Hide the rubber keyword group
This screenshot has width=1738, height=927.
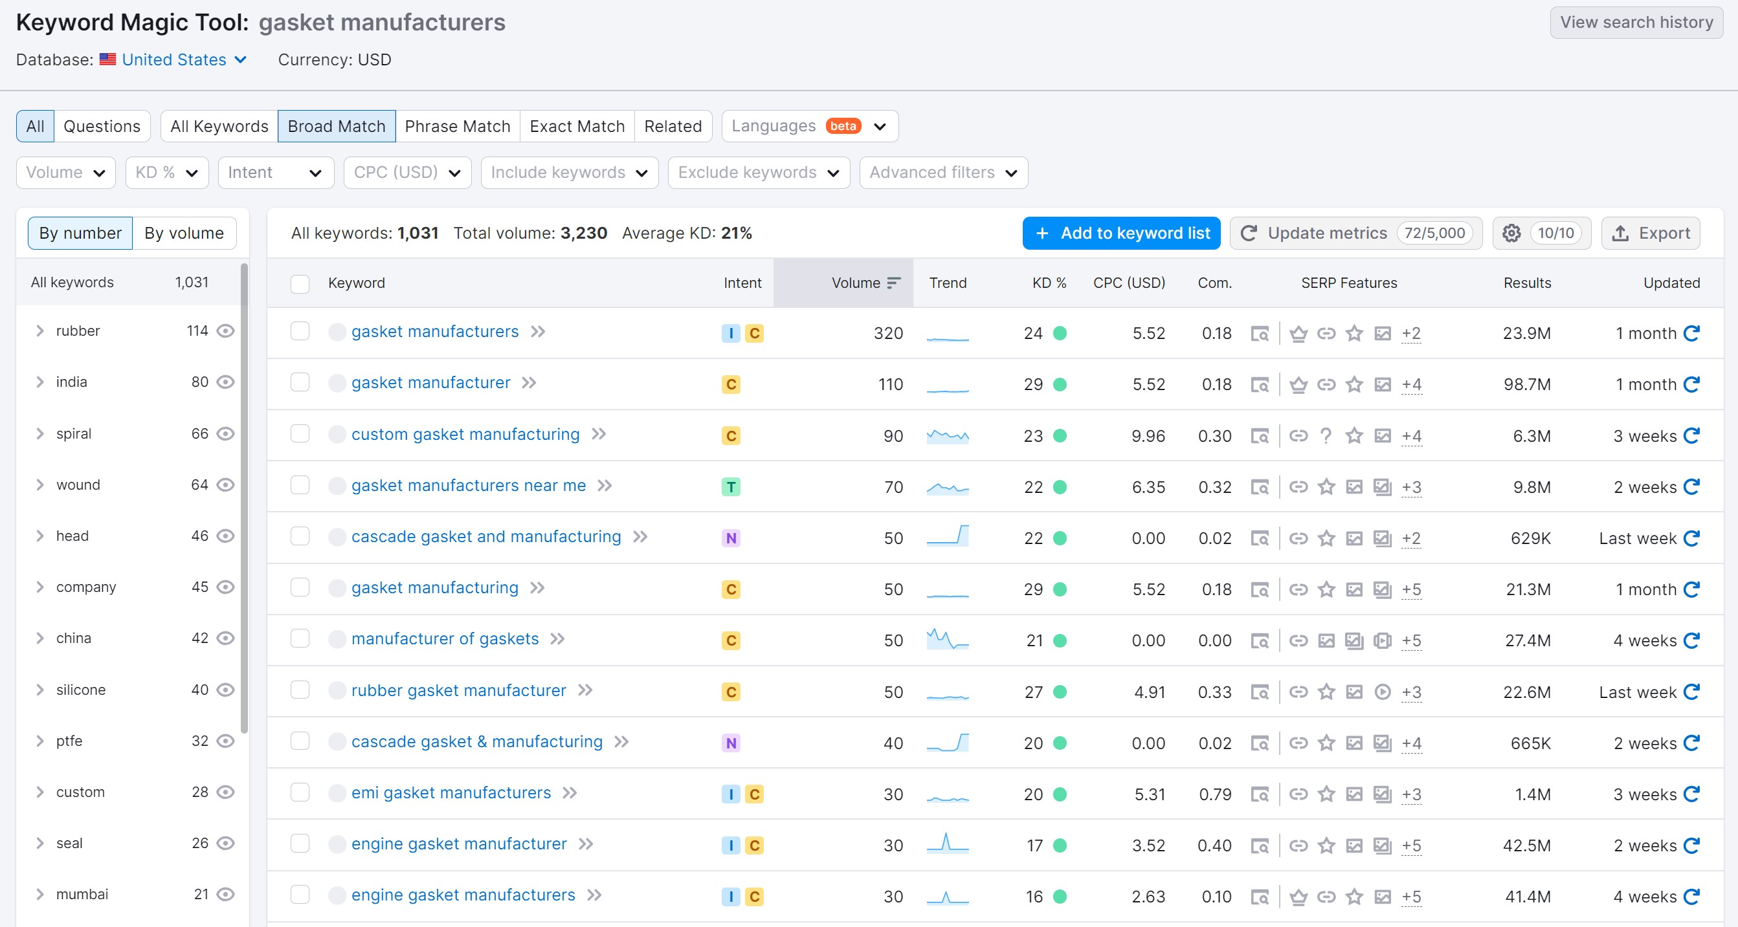225,331
